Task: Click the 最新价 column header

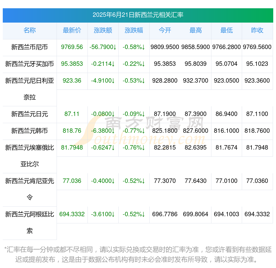Action: 72,30
